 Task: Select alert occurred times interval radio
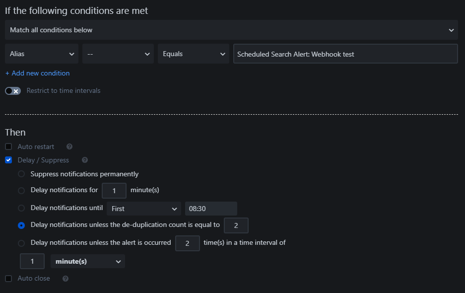[21, 243]
